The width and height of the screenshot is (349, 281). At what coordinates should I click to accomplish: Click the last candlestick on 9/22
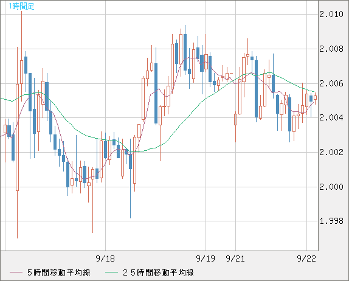[315, 98]
